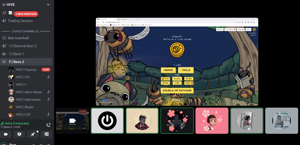
Task: Join the General Bee-C voice channel
Action: 23,46
